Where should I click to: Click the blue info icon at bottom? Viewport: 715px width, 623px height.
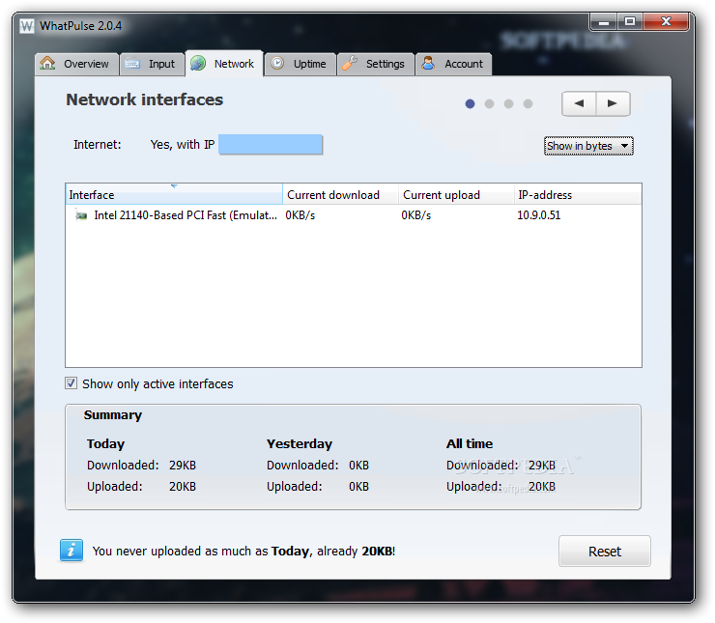click(71, 551)
